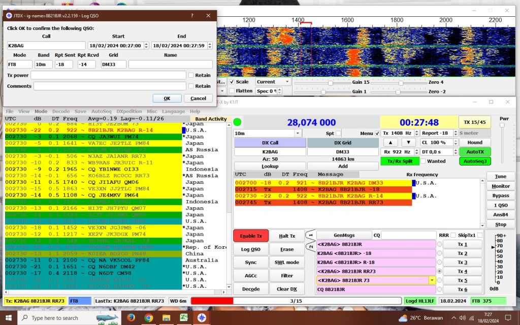Toggle the Flatten checkbox
Image resolution: width=520 pixels, height=325 pixels.
(232, 91)
